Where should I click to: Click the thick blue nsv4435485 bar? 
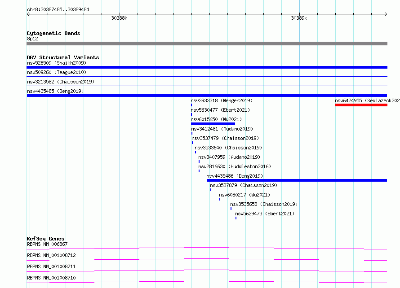[x=207, y=96]
